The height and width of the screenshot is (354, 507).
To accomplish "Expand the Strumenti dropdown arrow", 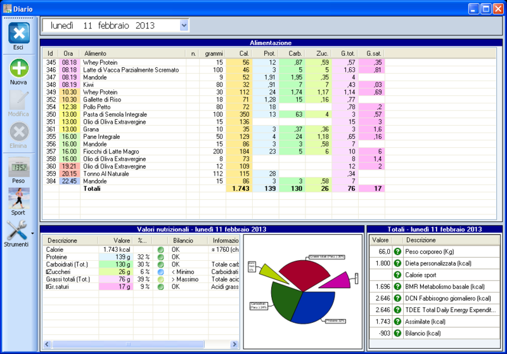I will (32, 233).
